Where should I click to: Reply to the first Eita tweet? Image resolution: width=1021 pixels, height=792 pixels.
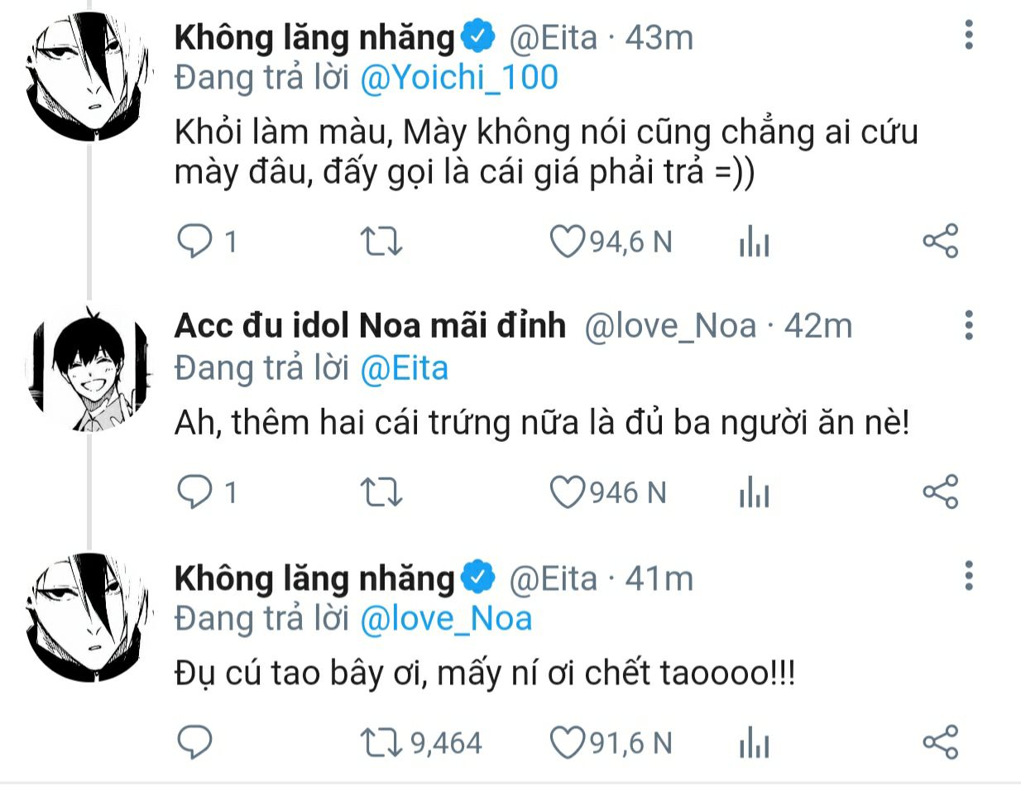[195, 242]
